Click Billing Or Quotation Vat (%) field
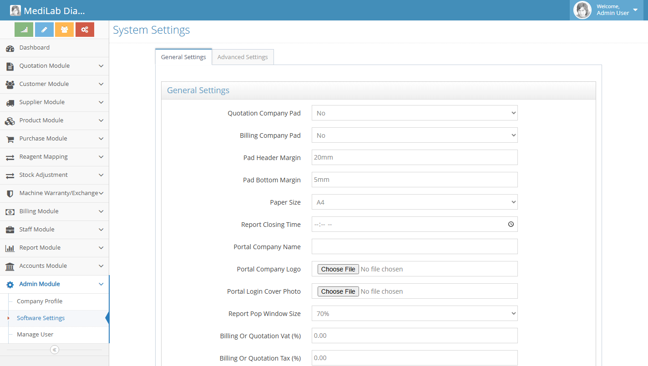Screen dimensions: 648x366 click(415, 336)
